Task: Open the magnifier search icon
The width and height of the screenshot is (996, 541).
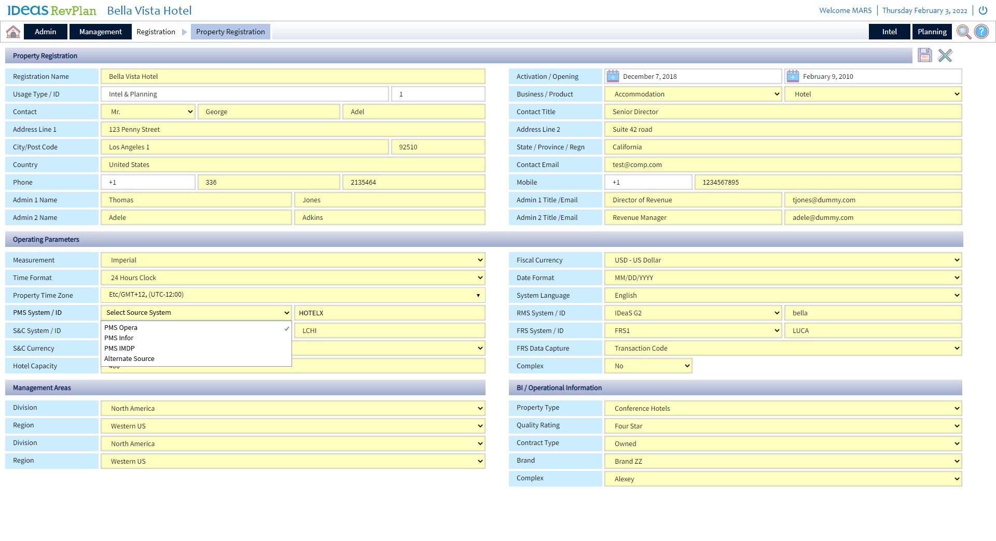Action: pyautogui.click(x=964, y=32)
